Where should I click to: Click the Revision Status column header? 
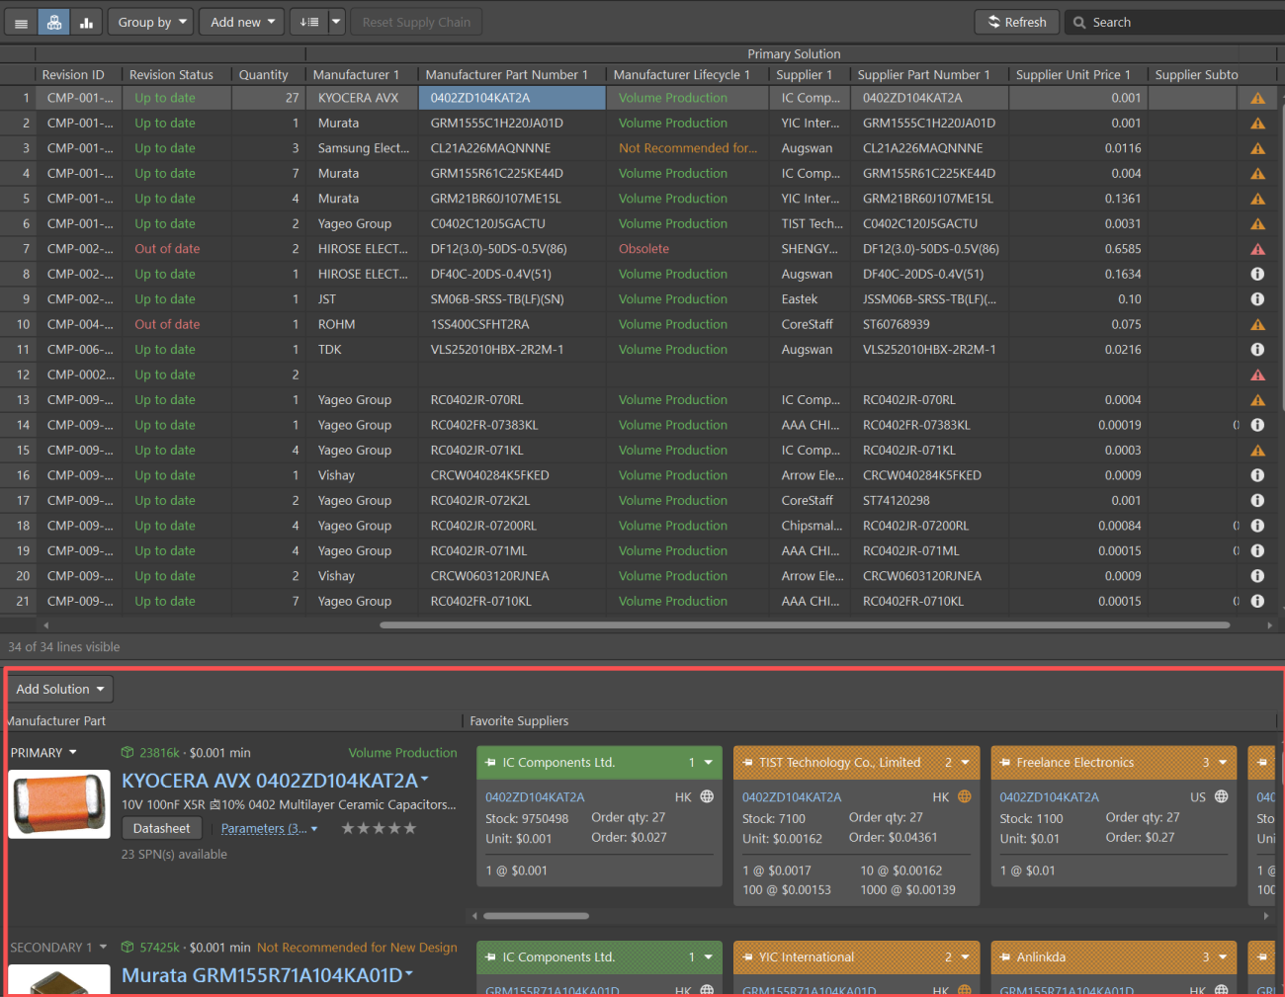tap(171, 74)
